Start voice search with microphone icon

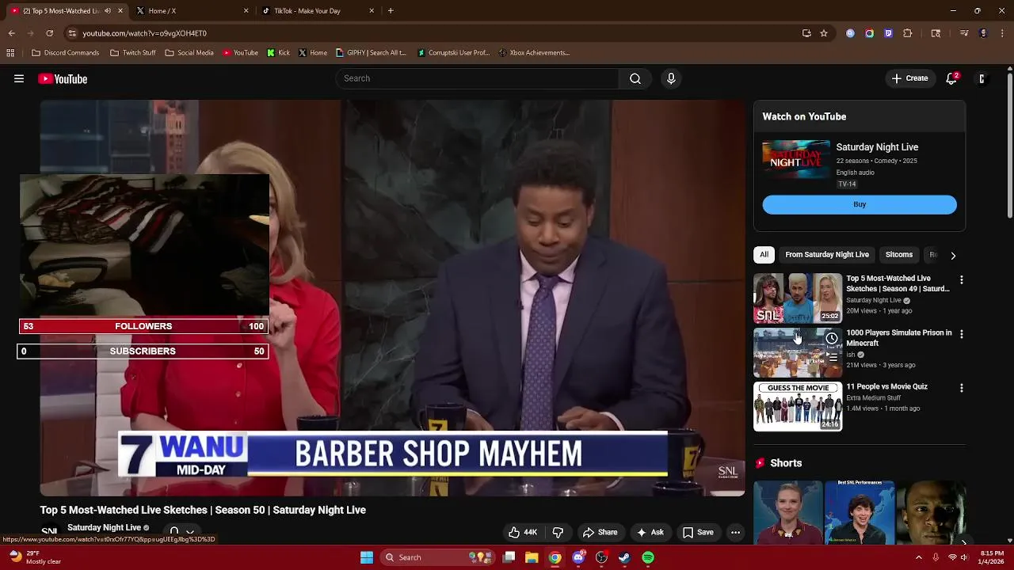[x=671, y=78]
